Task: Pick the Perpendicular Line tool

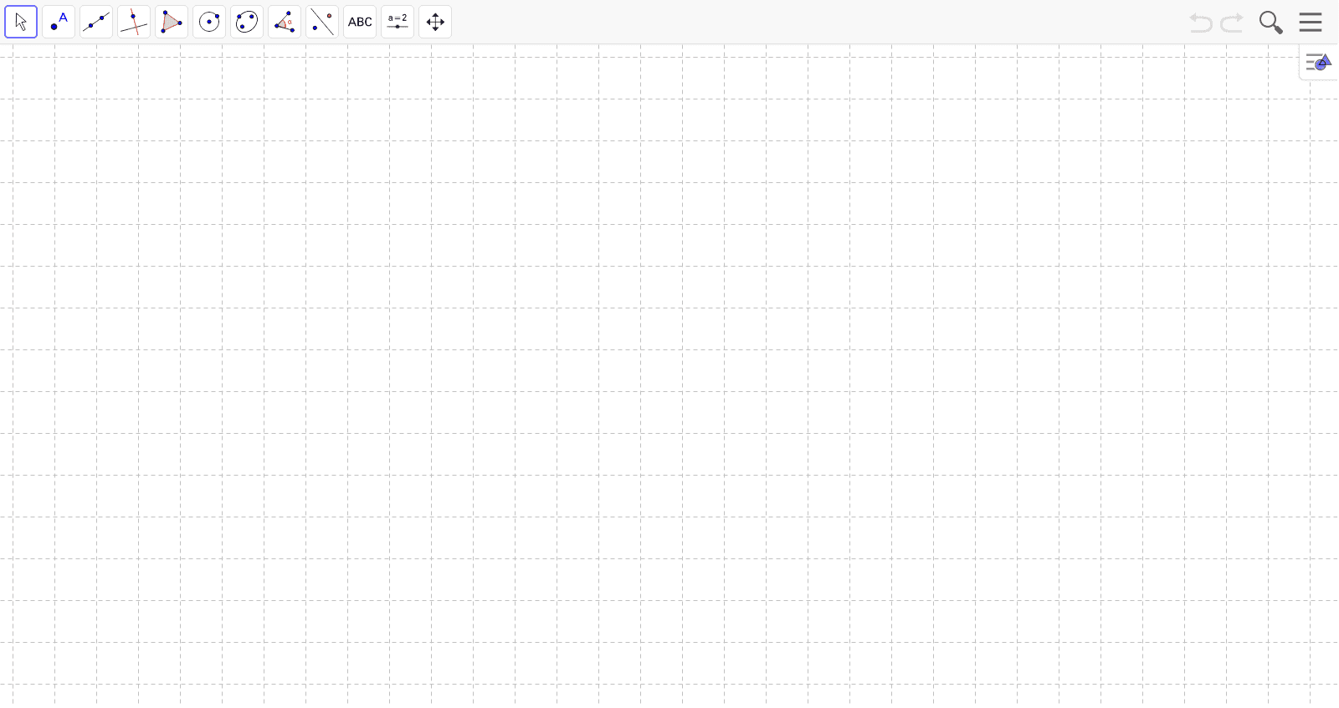Action: pos(134,22)
